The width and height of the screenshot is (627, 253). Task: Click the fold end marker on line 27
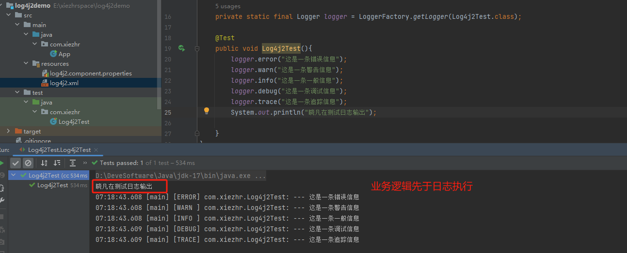coord(197,133)
